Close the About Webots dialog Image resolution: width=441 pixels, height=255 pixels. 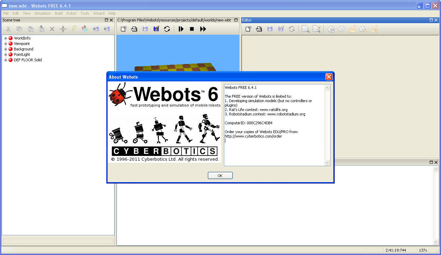[329, 77]
